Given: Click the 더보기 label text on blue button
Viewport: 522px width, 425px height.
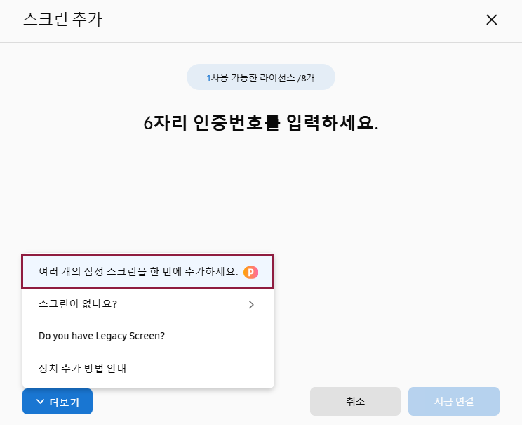Looking at the screenshot, I should tap(65, 403).
